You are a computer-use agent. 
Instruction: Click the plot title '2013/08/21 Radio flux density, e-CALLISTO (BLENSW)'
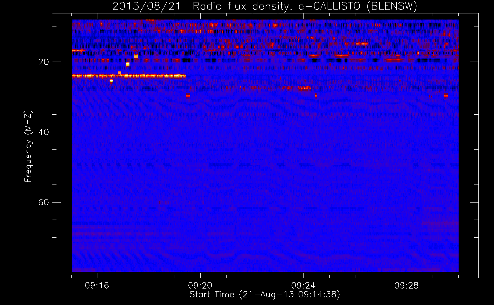pos(265,6)
